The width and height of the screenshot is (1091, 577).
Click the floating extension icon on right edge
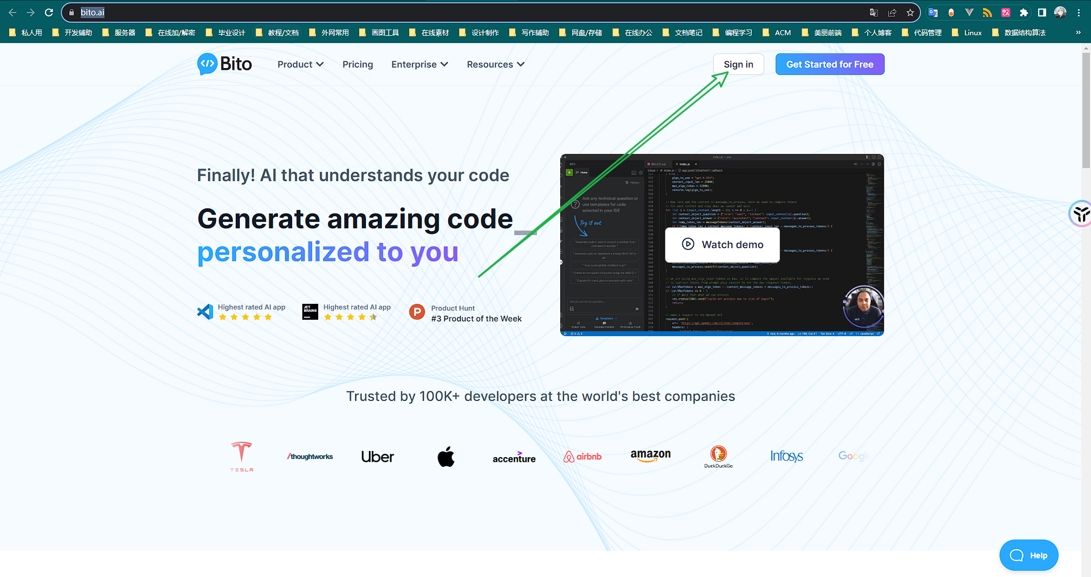pos(1080,214)
